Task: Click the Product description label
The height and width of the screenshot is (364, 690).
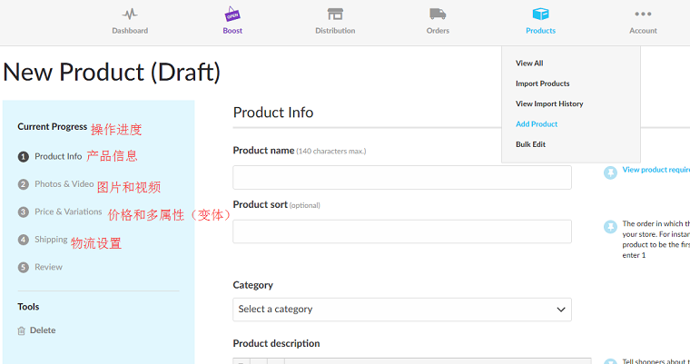Action: tap(276, 343)
